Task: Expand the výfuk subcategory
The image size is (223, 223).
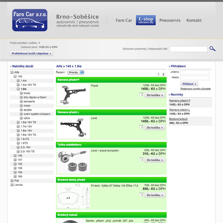Action: (21, 118)
